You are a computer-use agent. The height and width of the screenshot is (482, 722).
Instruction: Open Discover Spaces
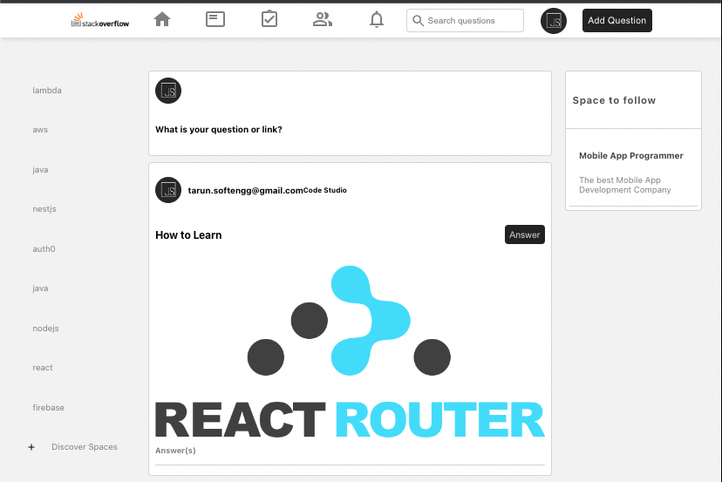85,447
